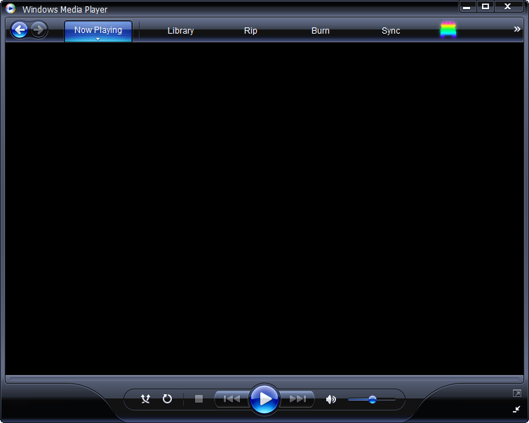529x423 pixels.
Task: Click the Stop button
Action: 199,399
